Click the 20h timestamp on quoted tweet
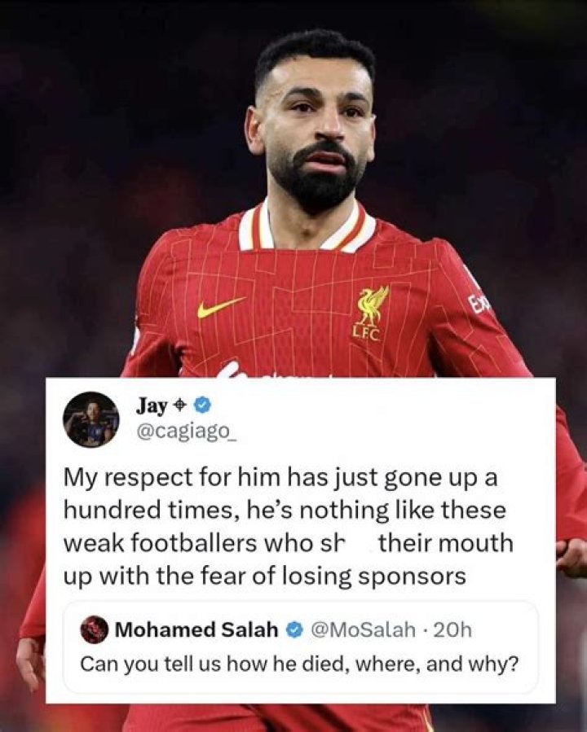Image resolution: width=587 pixels, height=732 pixels. tap(452, 629)
